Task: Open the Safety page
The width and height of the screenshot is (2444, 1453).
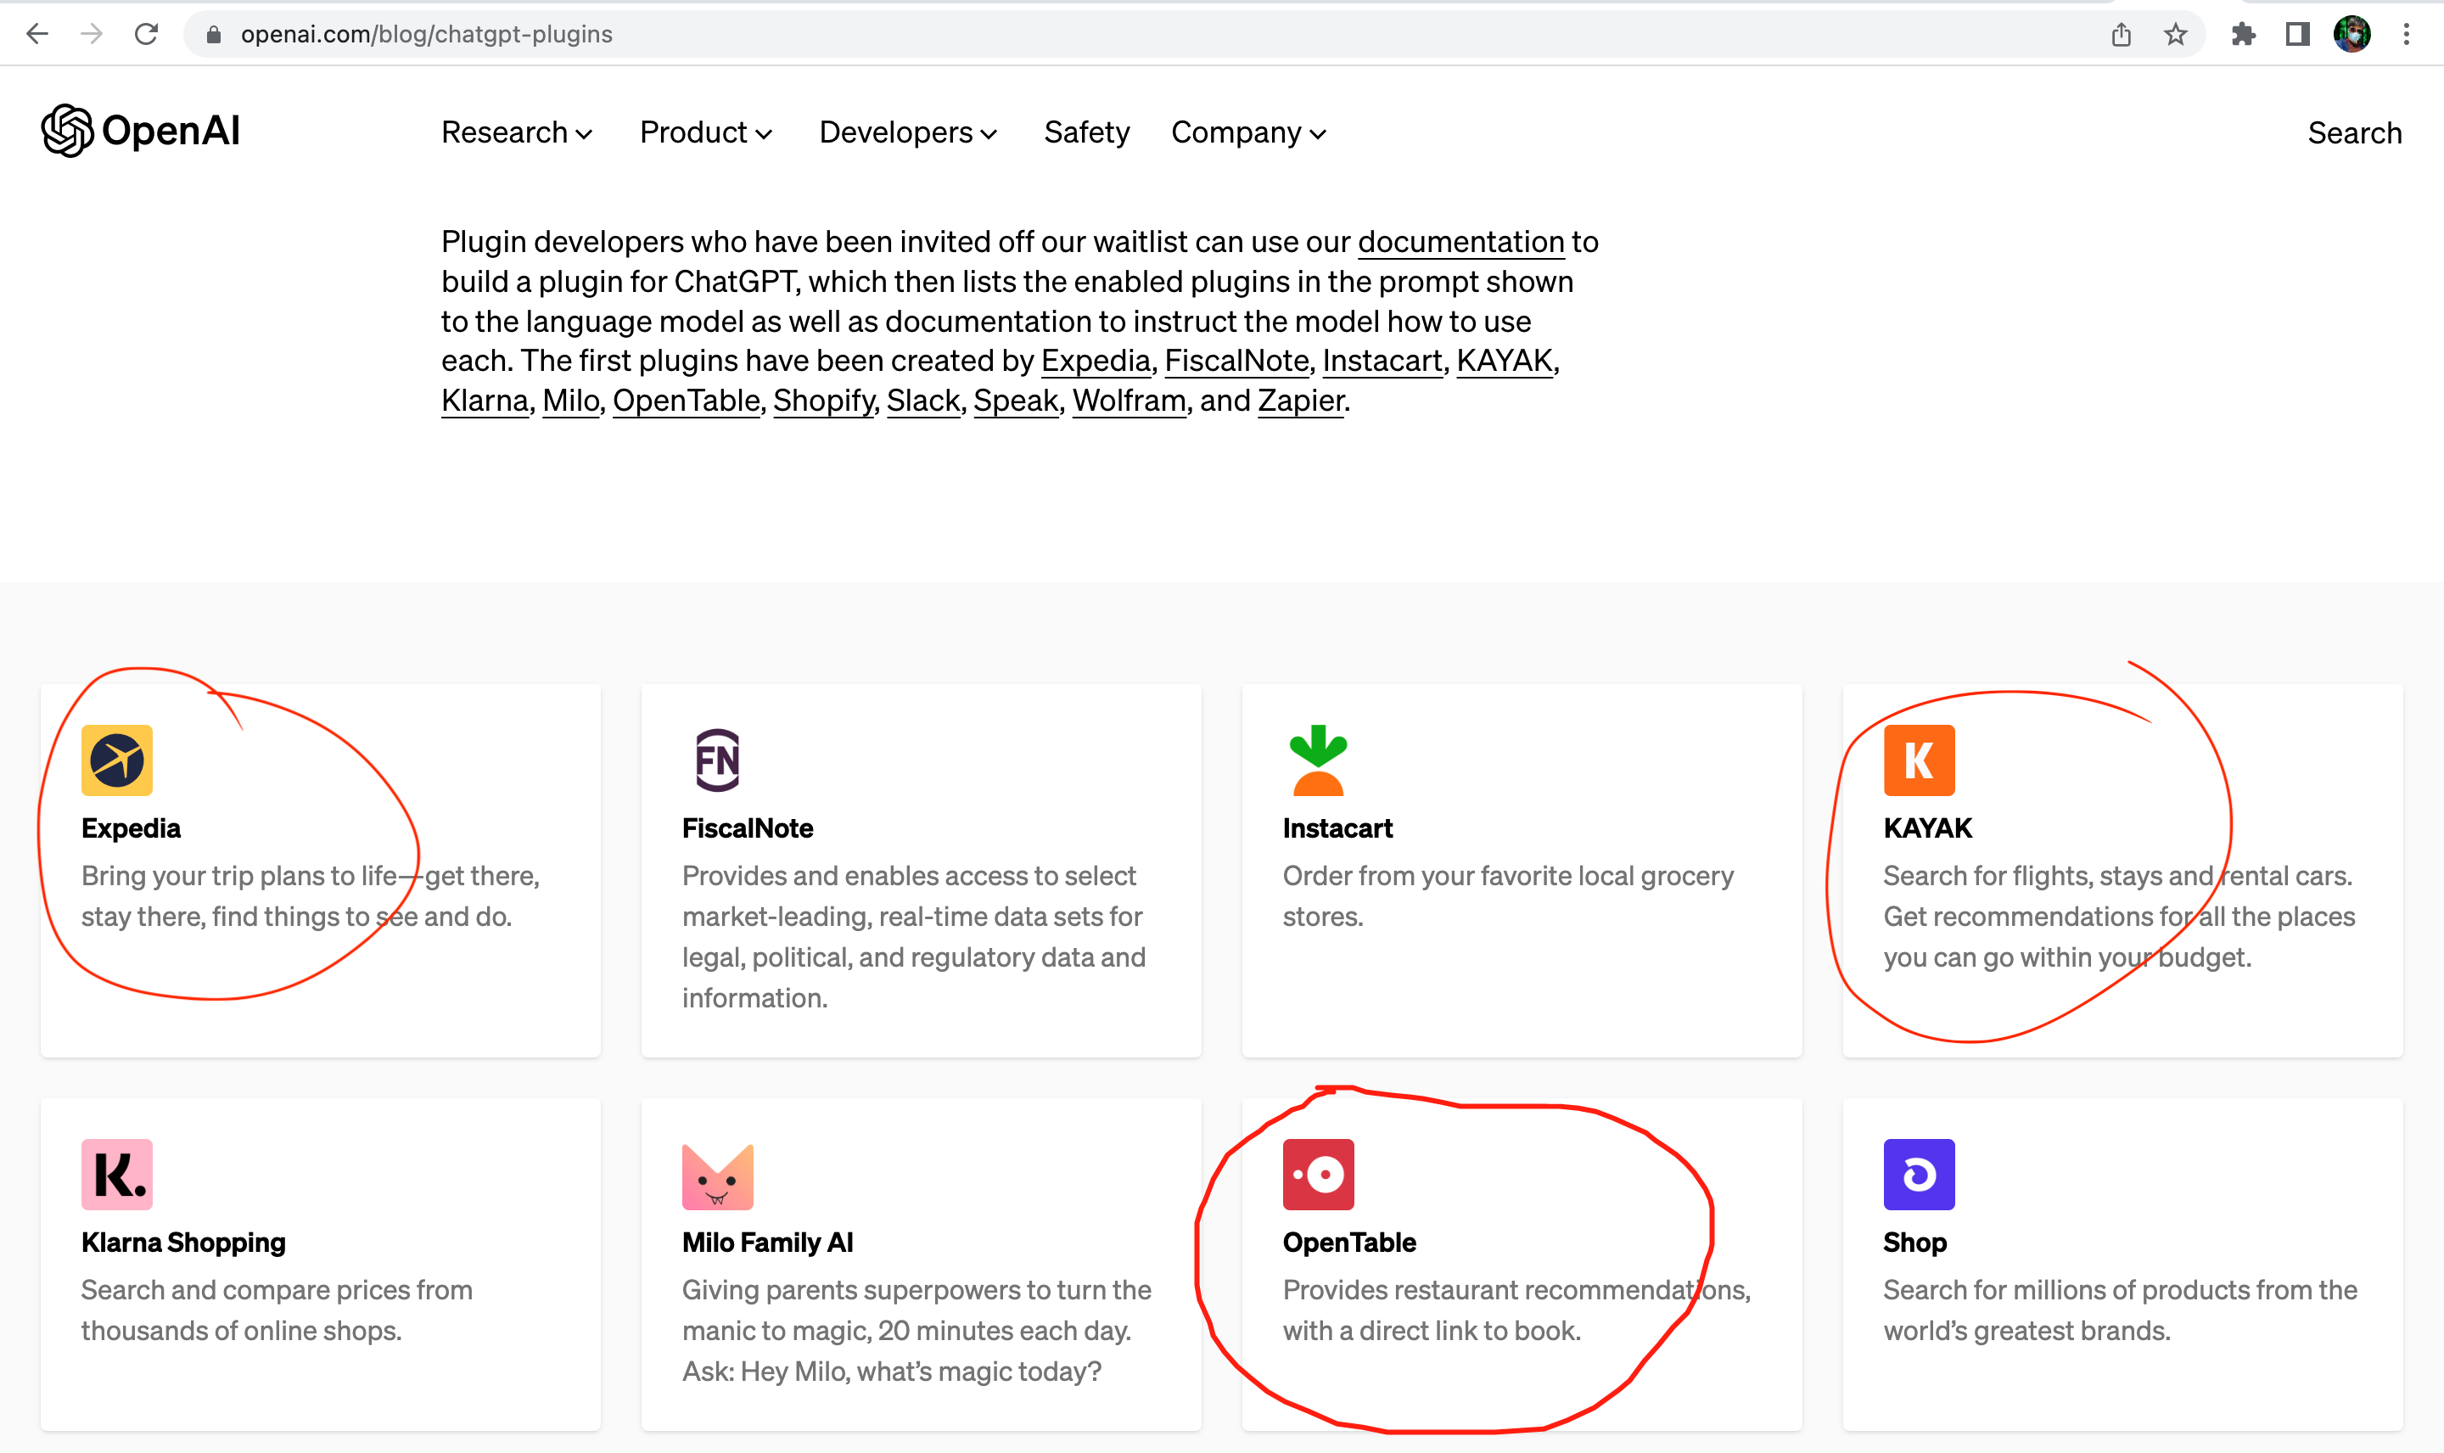Action: coord(1086,132)
